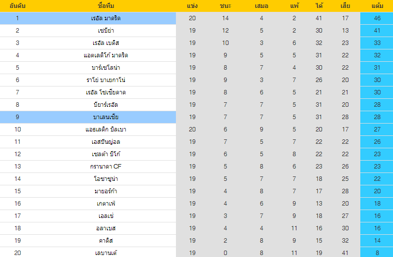Select team name แอธเลติก บิลเบา
The image size is (393, 257).
click(x=106, y=129)
